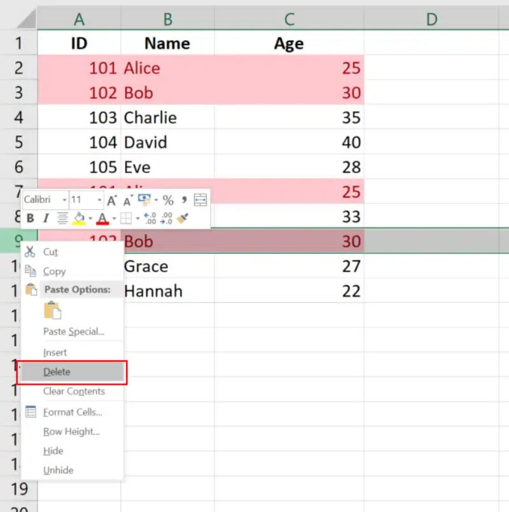Screen dimensions: 509x512
Task: Open Format Cells... dialog entry
Action: (x=73, y=412)
